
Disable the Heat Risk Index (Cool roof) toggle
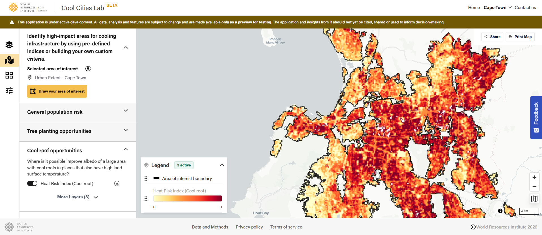pos(32,183)
